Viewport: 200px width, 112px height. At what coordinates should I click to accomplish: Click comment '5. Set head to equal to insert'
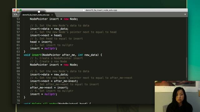56,39
